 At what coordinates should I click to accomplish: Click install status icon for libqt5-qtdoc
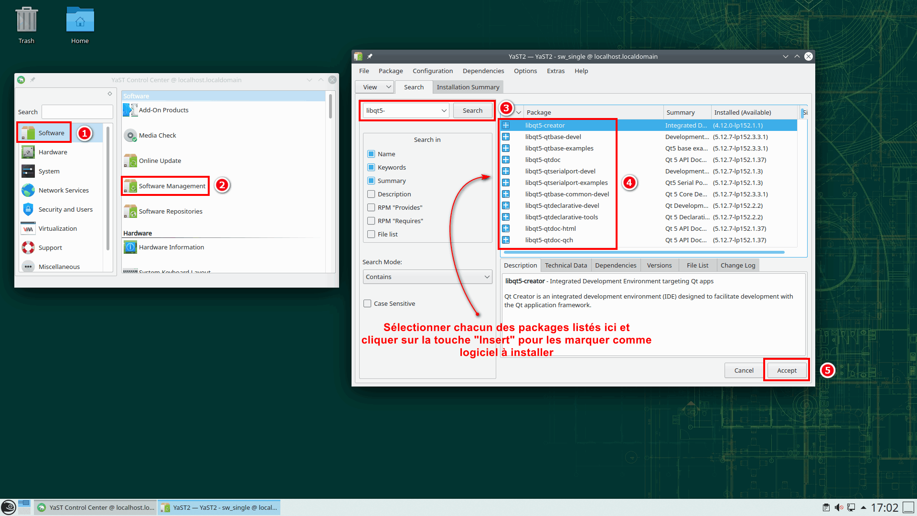click(506, 160)
